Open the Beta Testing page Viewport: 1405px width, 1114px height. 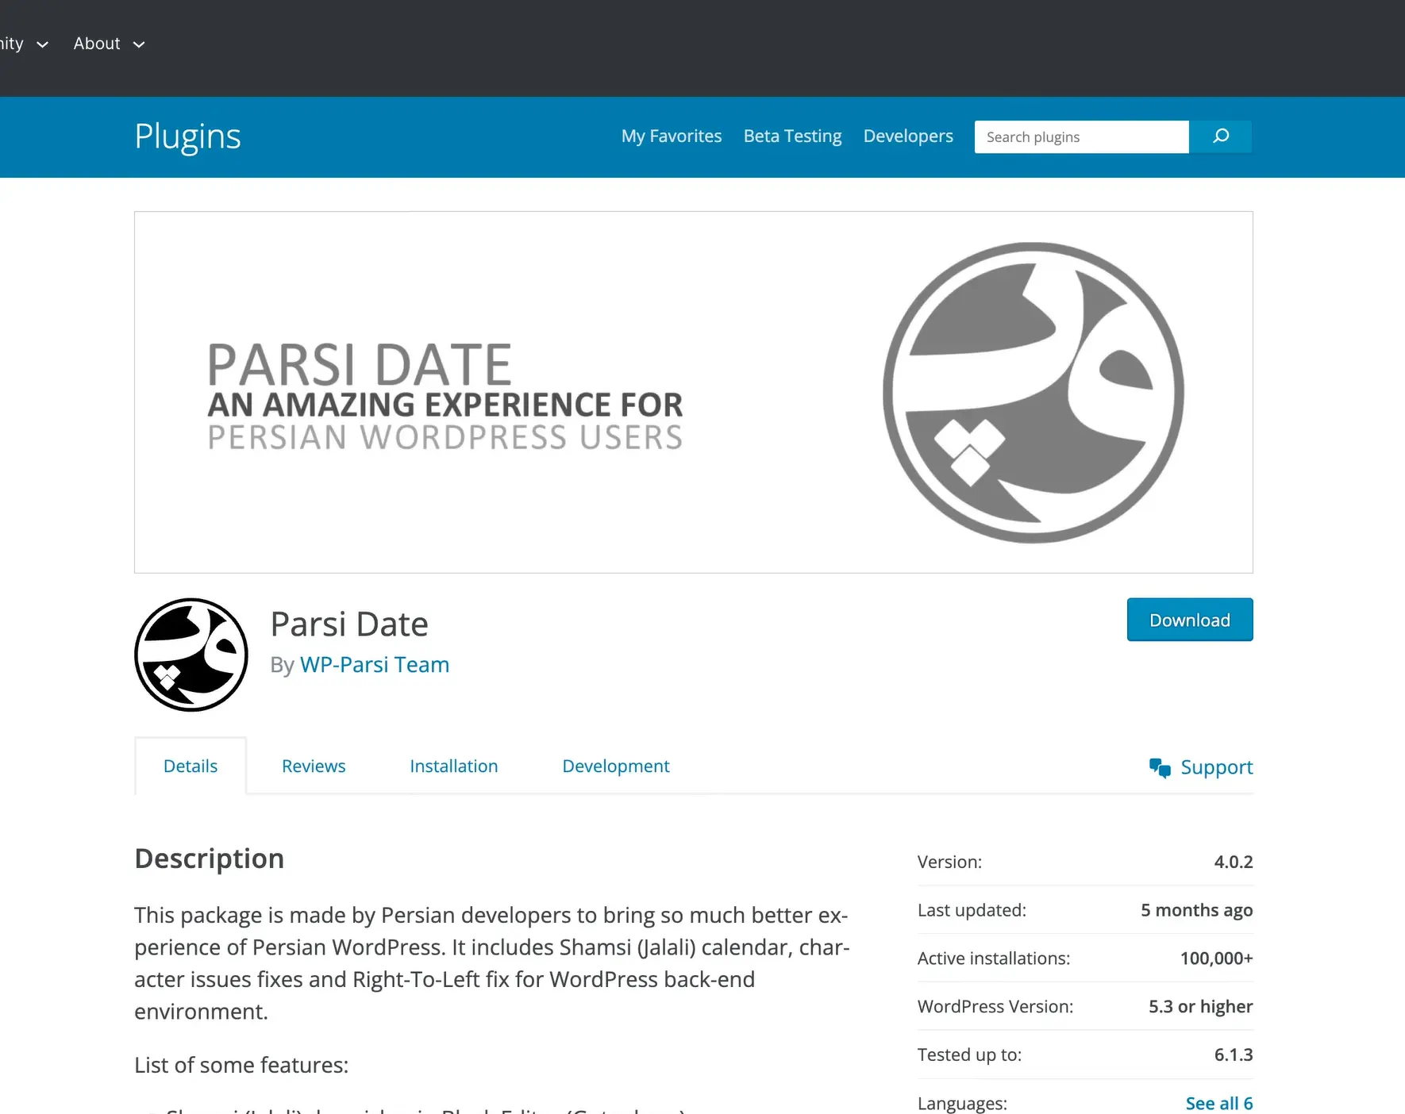[x=792, y=136]
